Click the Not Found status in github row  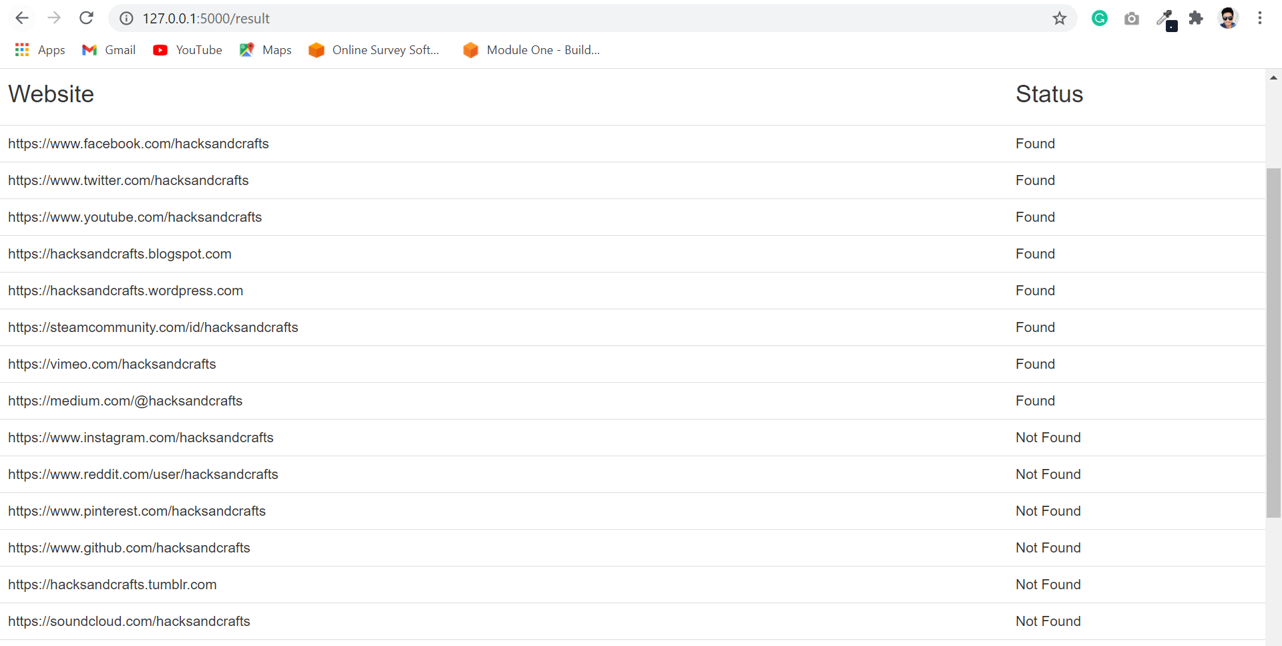tap(1048, 548)
